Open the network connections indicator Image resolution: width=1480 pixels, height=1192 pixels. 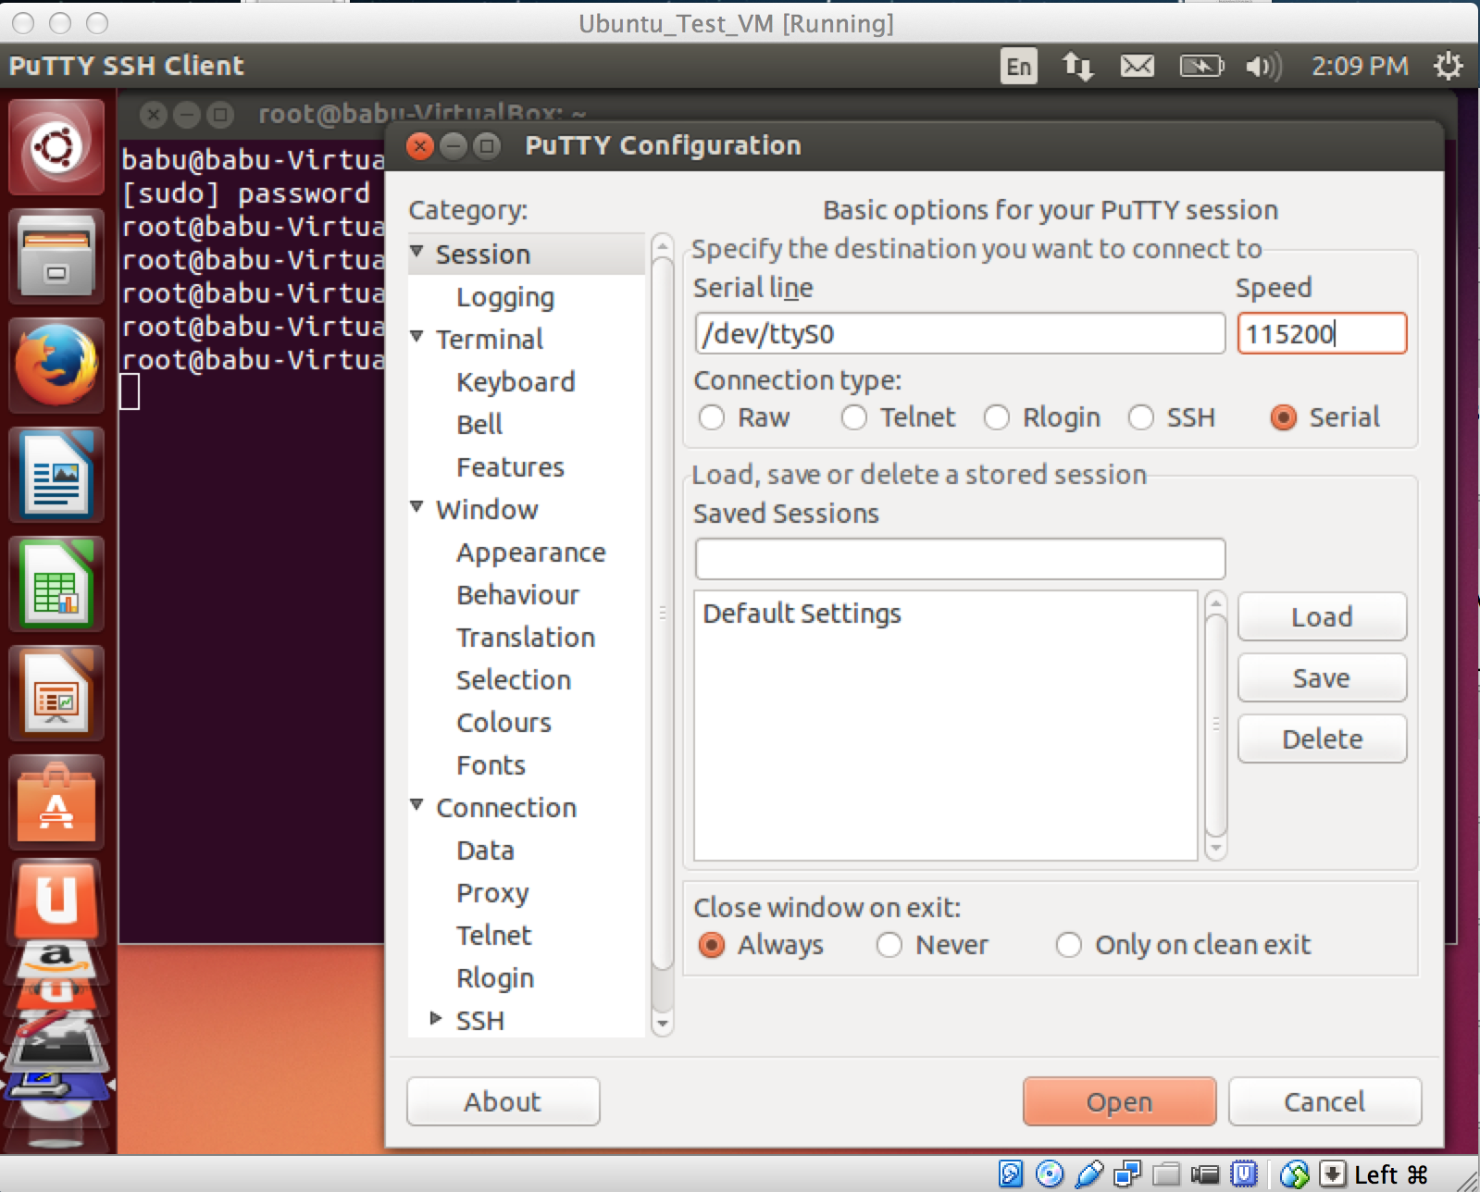(x=1077, y=67)
